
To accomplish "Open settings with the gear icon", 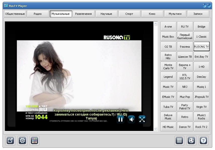I will (x=22, y=140).
